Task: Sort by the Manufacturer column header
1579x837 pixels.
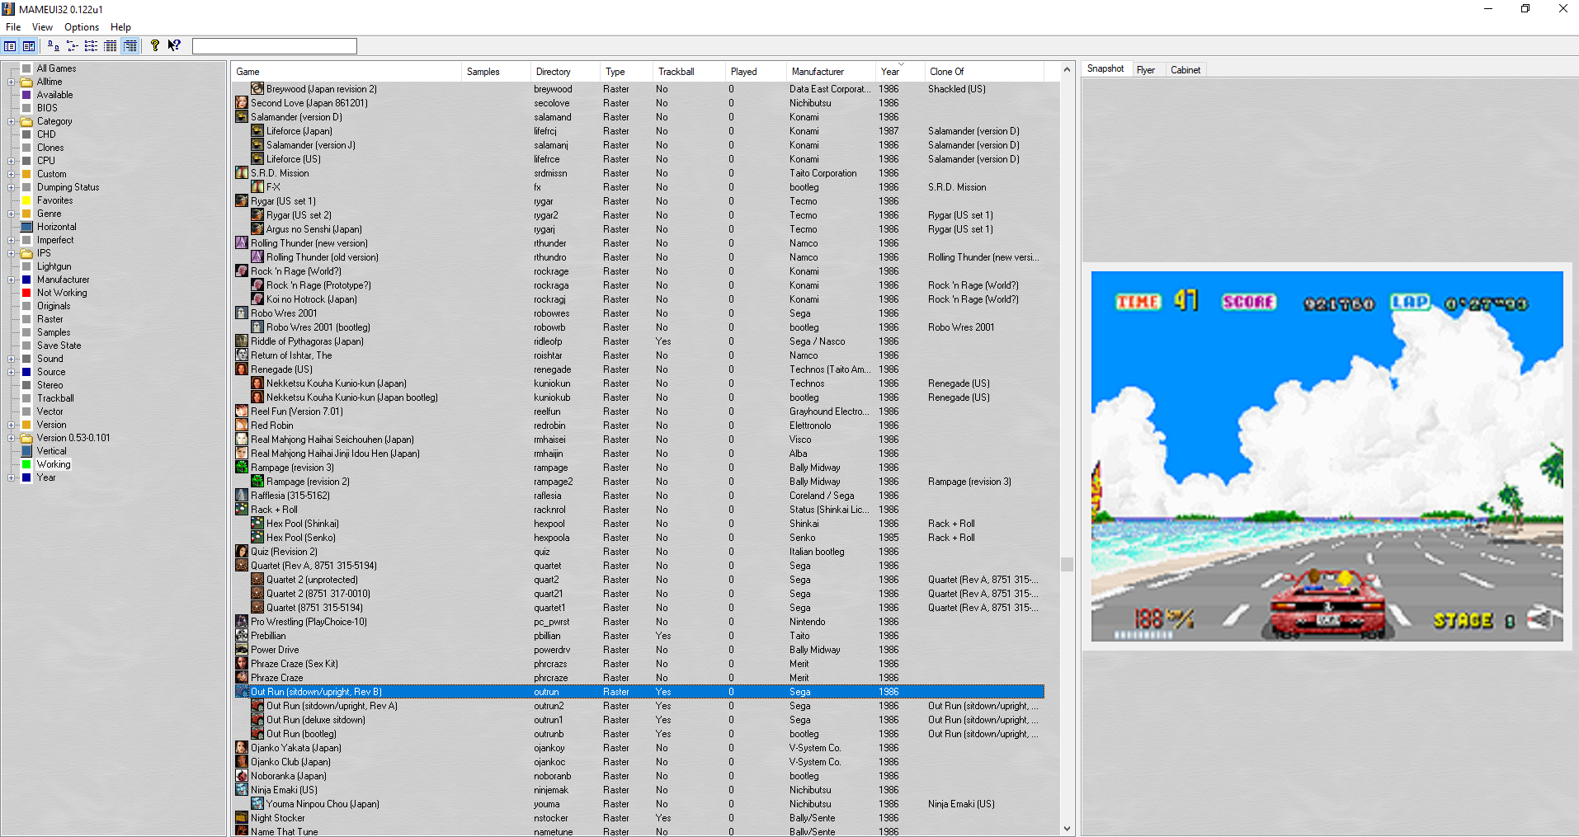Action: point(830,72)
